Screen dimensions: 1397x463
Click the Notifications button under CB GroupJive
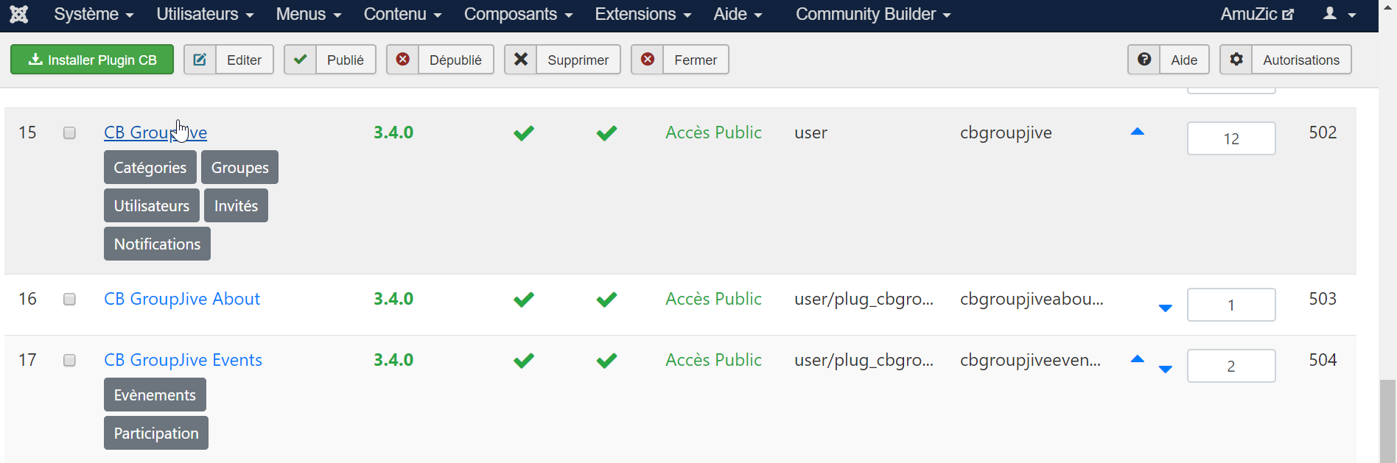[x=157, y=244]
